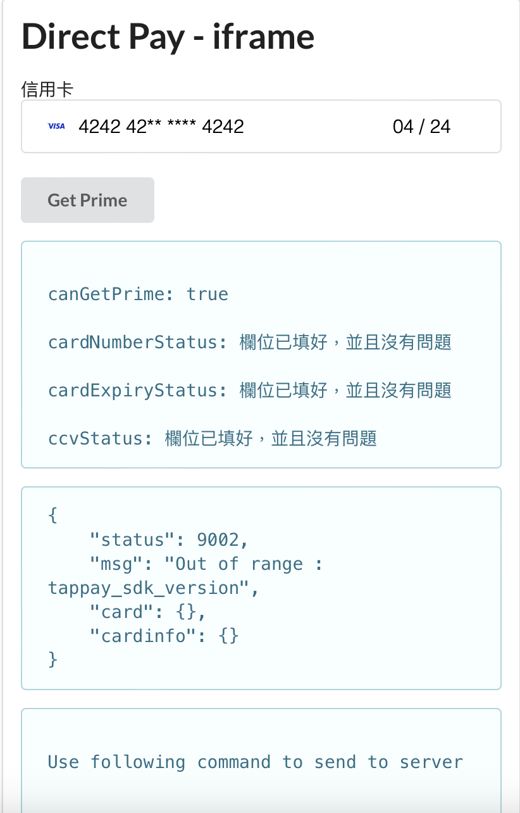Click the cardExpiryStatus text line

(x=250, y=391)
